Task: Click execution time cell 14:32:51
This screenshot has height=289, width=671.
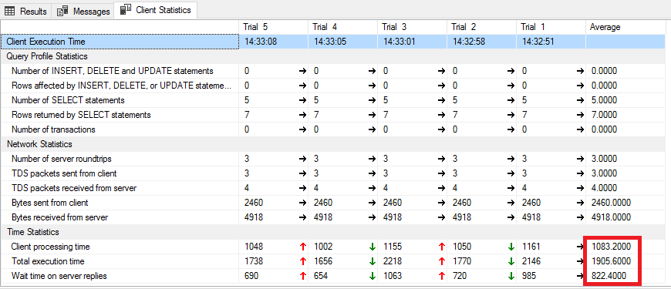Action: 538,42
